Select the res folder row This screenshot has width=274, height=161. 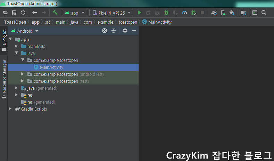point(73,95)
